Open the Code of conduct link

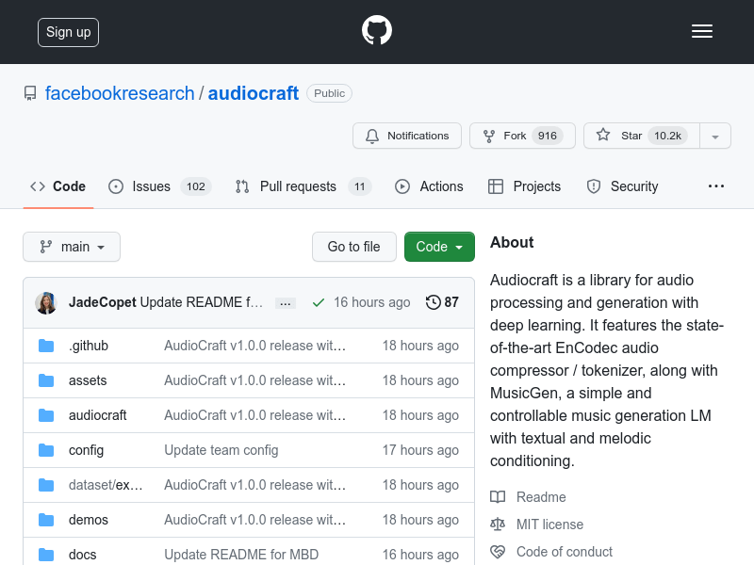pos(565,552)
